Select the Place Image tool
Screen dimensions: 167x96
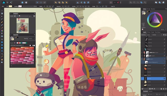[2, 36]
